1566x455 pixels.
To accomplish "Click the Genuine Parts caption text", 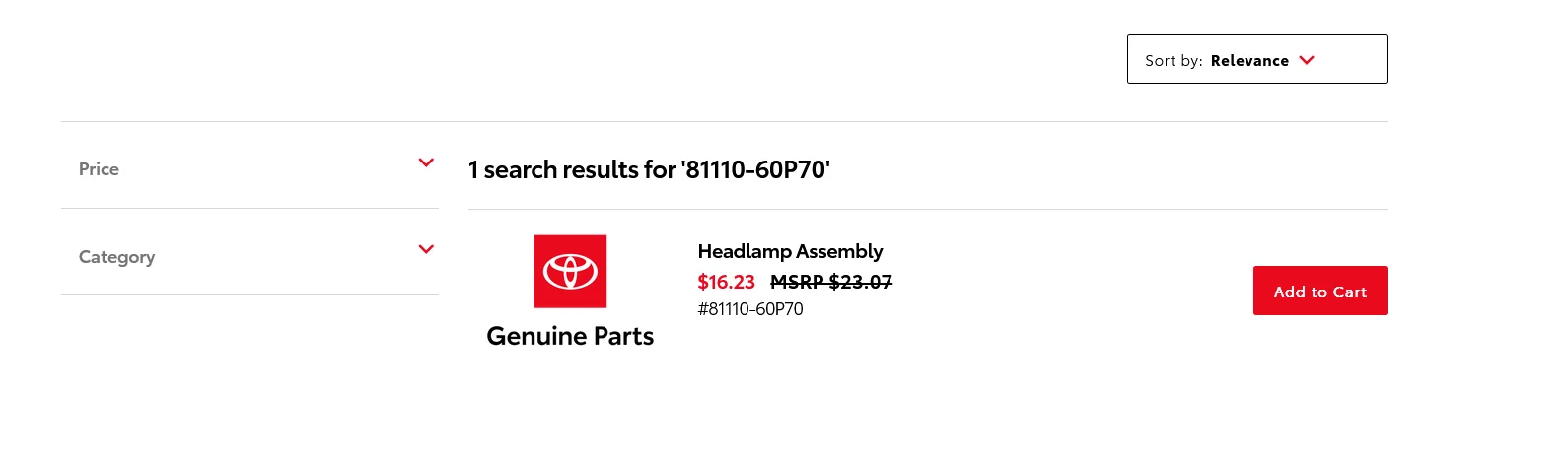I will [570, 336].
